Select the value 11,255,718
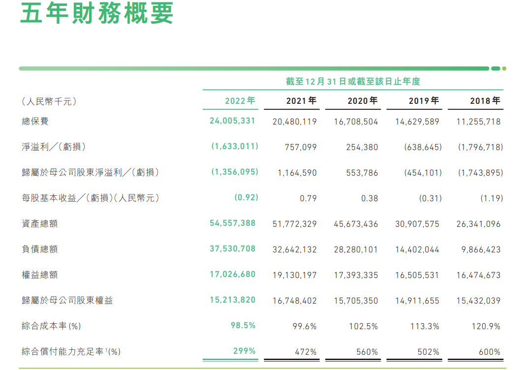Image resolution: width=522 pixels, height=370 pixels. (x=478, y=122)
